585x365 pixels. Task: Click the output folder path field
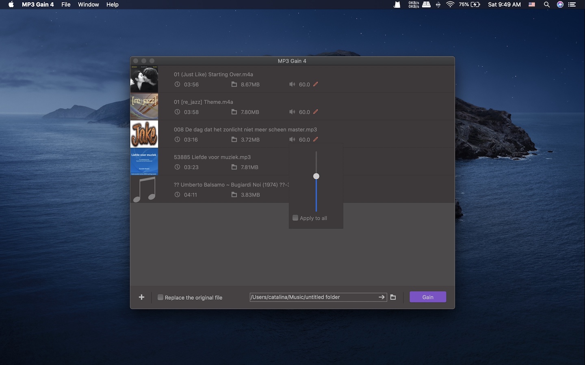(318, 297)
